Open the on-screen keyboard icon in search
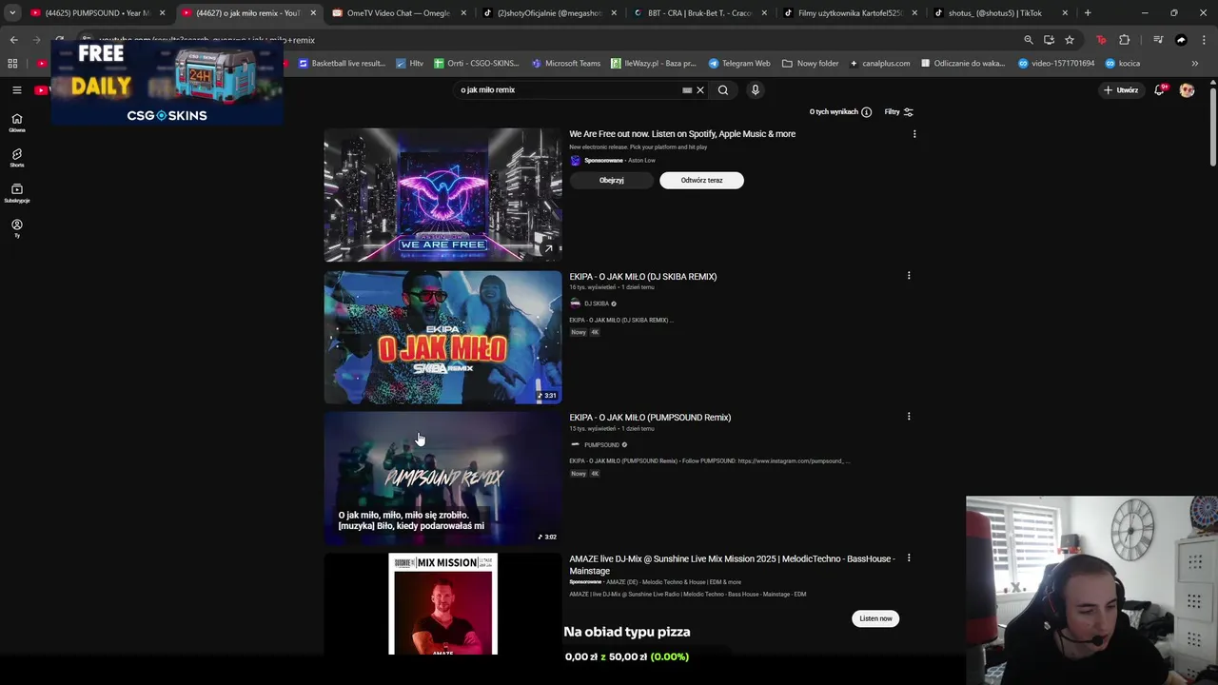The height and width of the screenshot is (685, 1218). pyautogui.click(x=687, y=90)
